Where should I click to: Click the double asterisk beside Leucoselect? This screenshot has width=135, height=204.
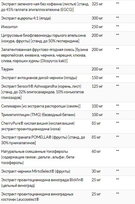tap(118, 193)
